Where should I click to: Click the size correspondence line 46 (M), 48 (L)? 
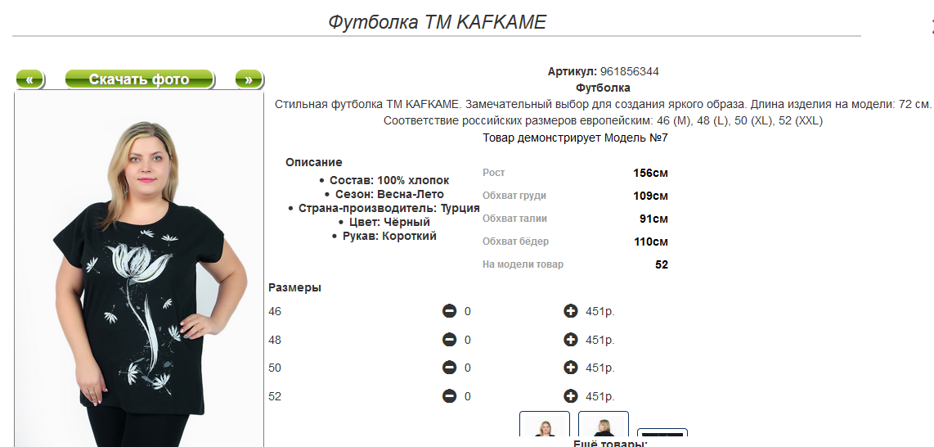click(603, 121)
